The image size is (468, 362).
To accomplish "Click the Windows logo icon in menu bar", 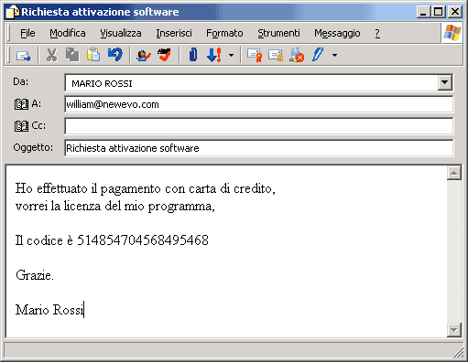I will coord(452,33).
